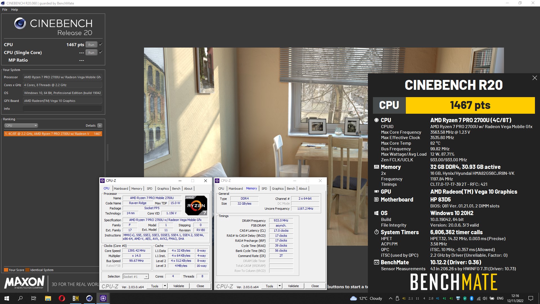Click the panel splitter handle beside ranking
Screen dimensions: 540x304
pos(107,152)
